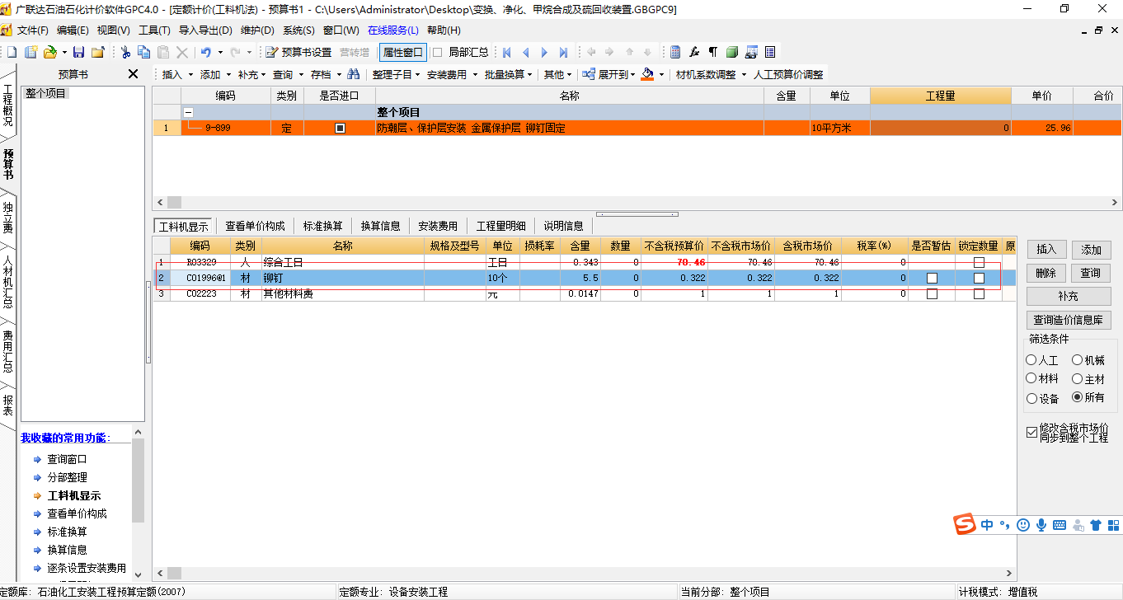This screenshot has height=600, width=1123.
Task: Close the 预算书 side panel
Action: (x=134, y=74)
